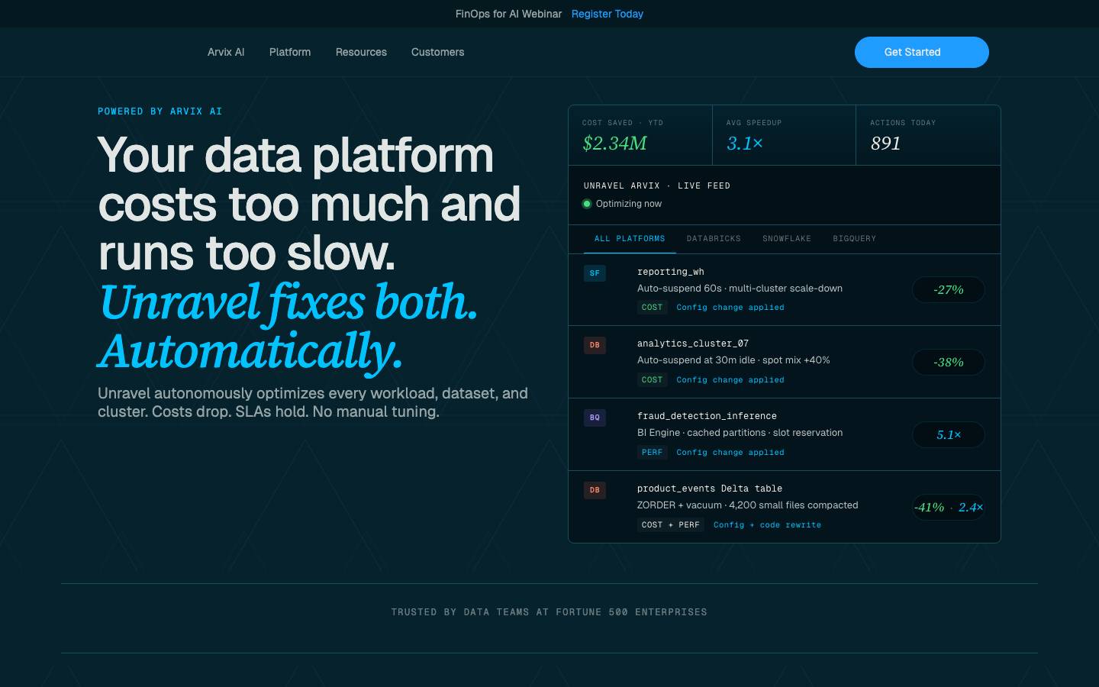
Task: Open the Customers nav menu
Action: [437, 52]
